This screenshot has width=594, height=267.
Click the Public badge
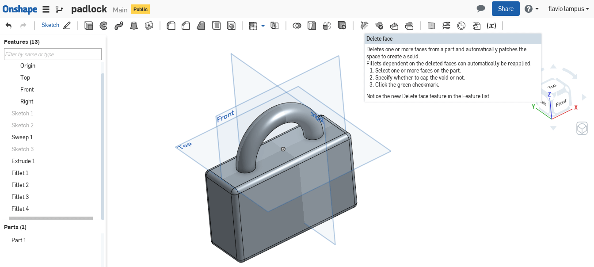click(x=141, y=9)
